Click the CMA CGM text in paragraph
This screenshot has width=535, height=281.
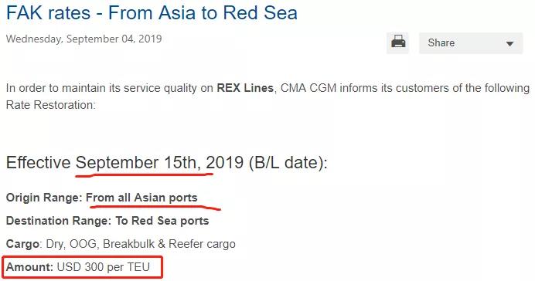click(308, 88)
